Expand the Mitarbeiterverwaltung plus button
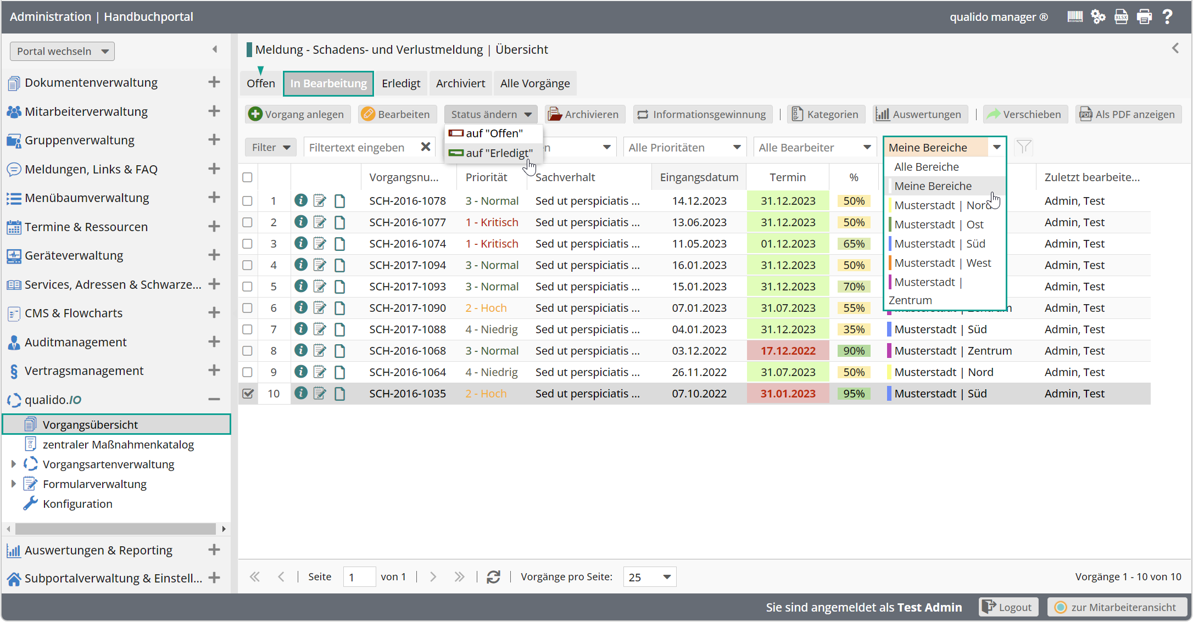This screenshot has height=622, width=1193. [214, 111]
